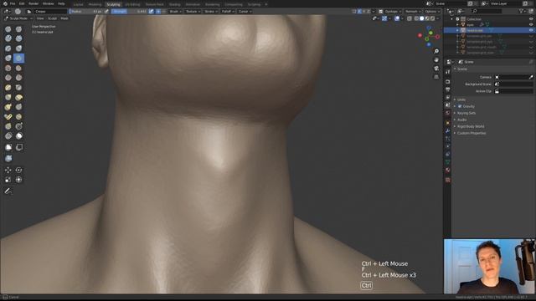Viewport: 536px width, 301px height.
Task: Open the World properties tab
Action: click(448, 113)
